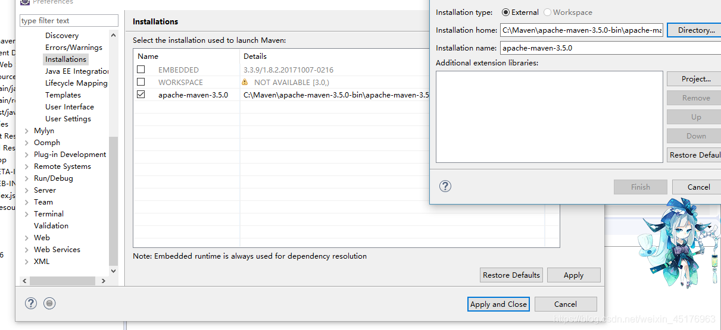Expand the Plug-in Development node
Image resolution: width=721 pixels, height=330 pixels.
pyautogui.click(x=26, y=155)
